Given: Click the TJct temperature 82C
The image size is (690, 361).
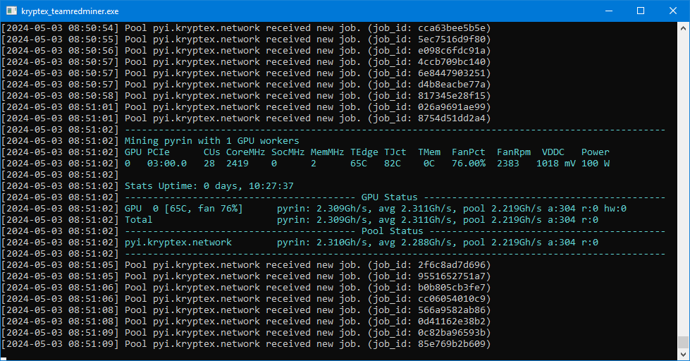Looking at the screenshot, I should click(x=392, y=163).
